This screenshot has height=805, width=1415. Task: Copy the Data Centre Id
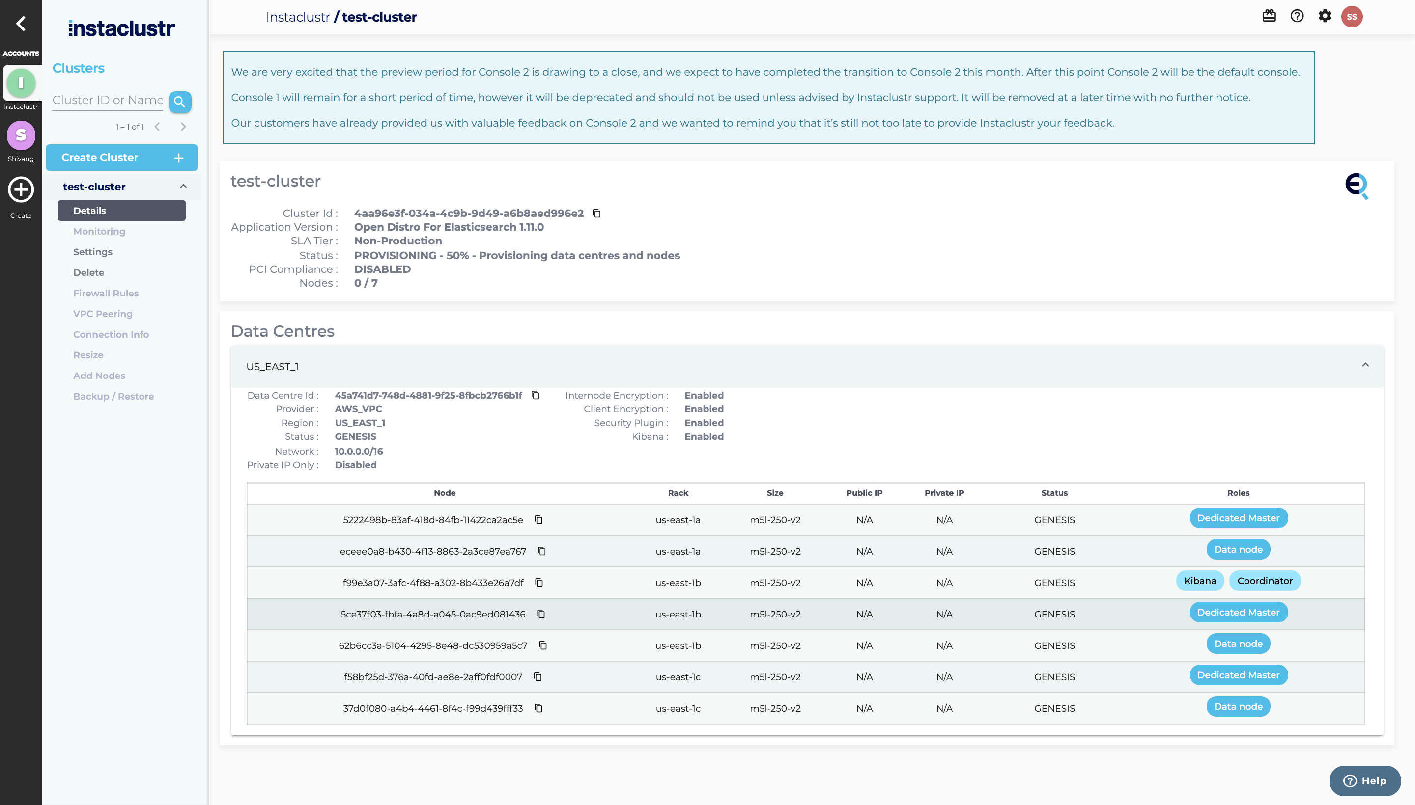click(x=535, y=395)
